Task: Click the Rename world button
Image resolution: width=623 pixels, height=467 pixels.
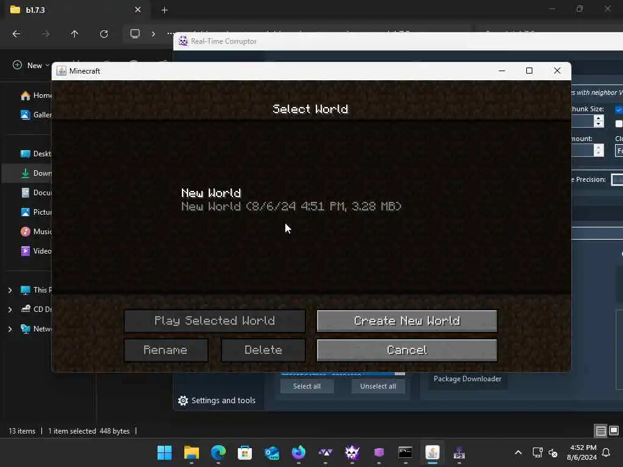Action: (165, 350)
